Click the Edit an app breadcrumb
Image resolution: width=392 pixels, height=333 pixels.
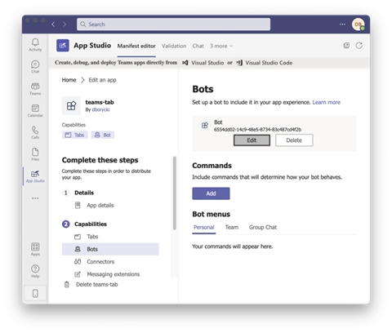point(102,80)
